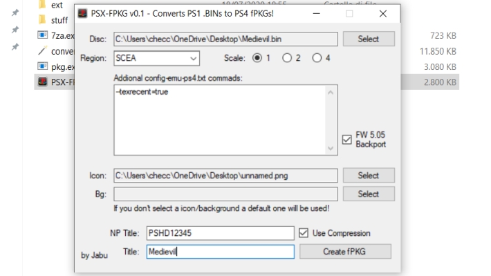This screenshot has height=276, width=491.
Task: Click the middle pin icon in sidebar
Action: (x=15, y=30)
